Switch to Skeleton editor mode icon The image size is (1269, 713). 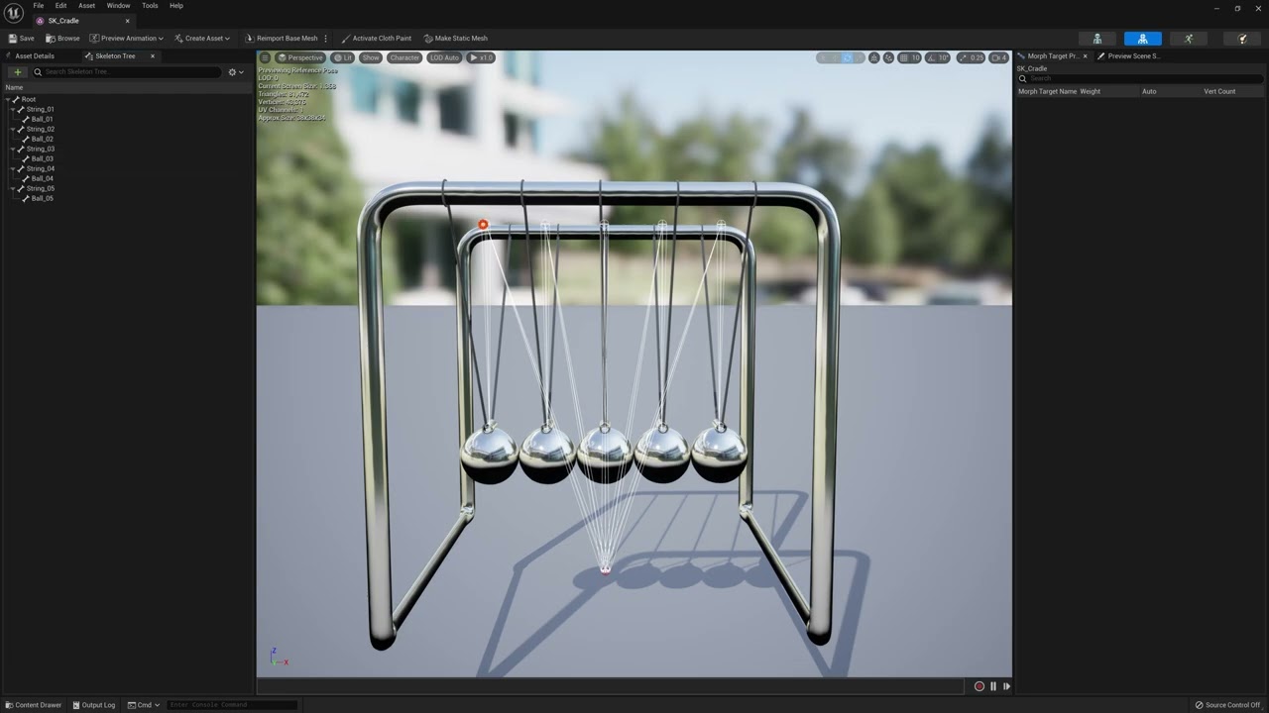tap(1097, 39)
